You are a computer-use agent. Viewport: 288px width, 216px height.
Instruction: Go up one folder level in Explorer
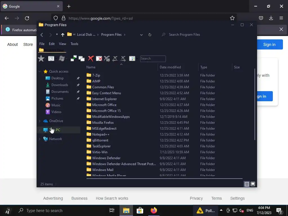[x=63, y=35]
